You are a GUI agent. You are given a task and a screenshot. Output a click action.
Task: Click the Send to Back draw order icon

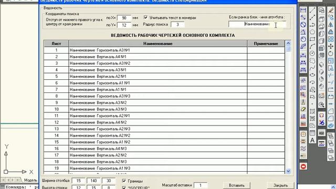point(331,143)
